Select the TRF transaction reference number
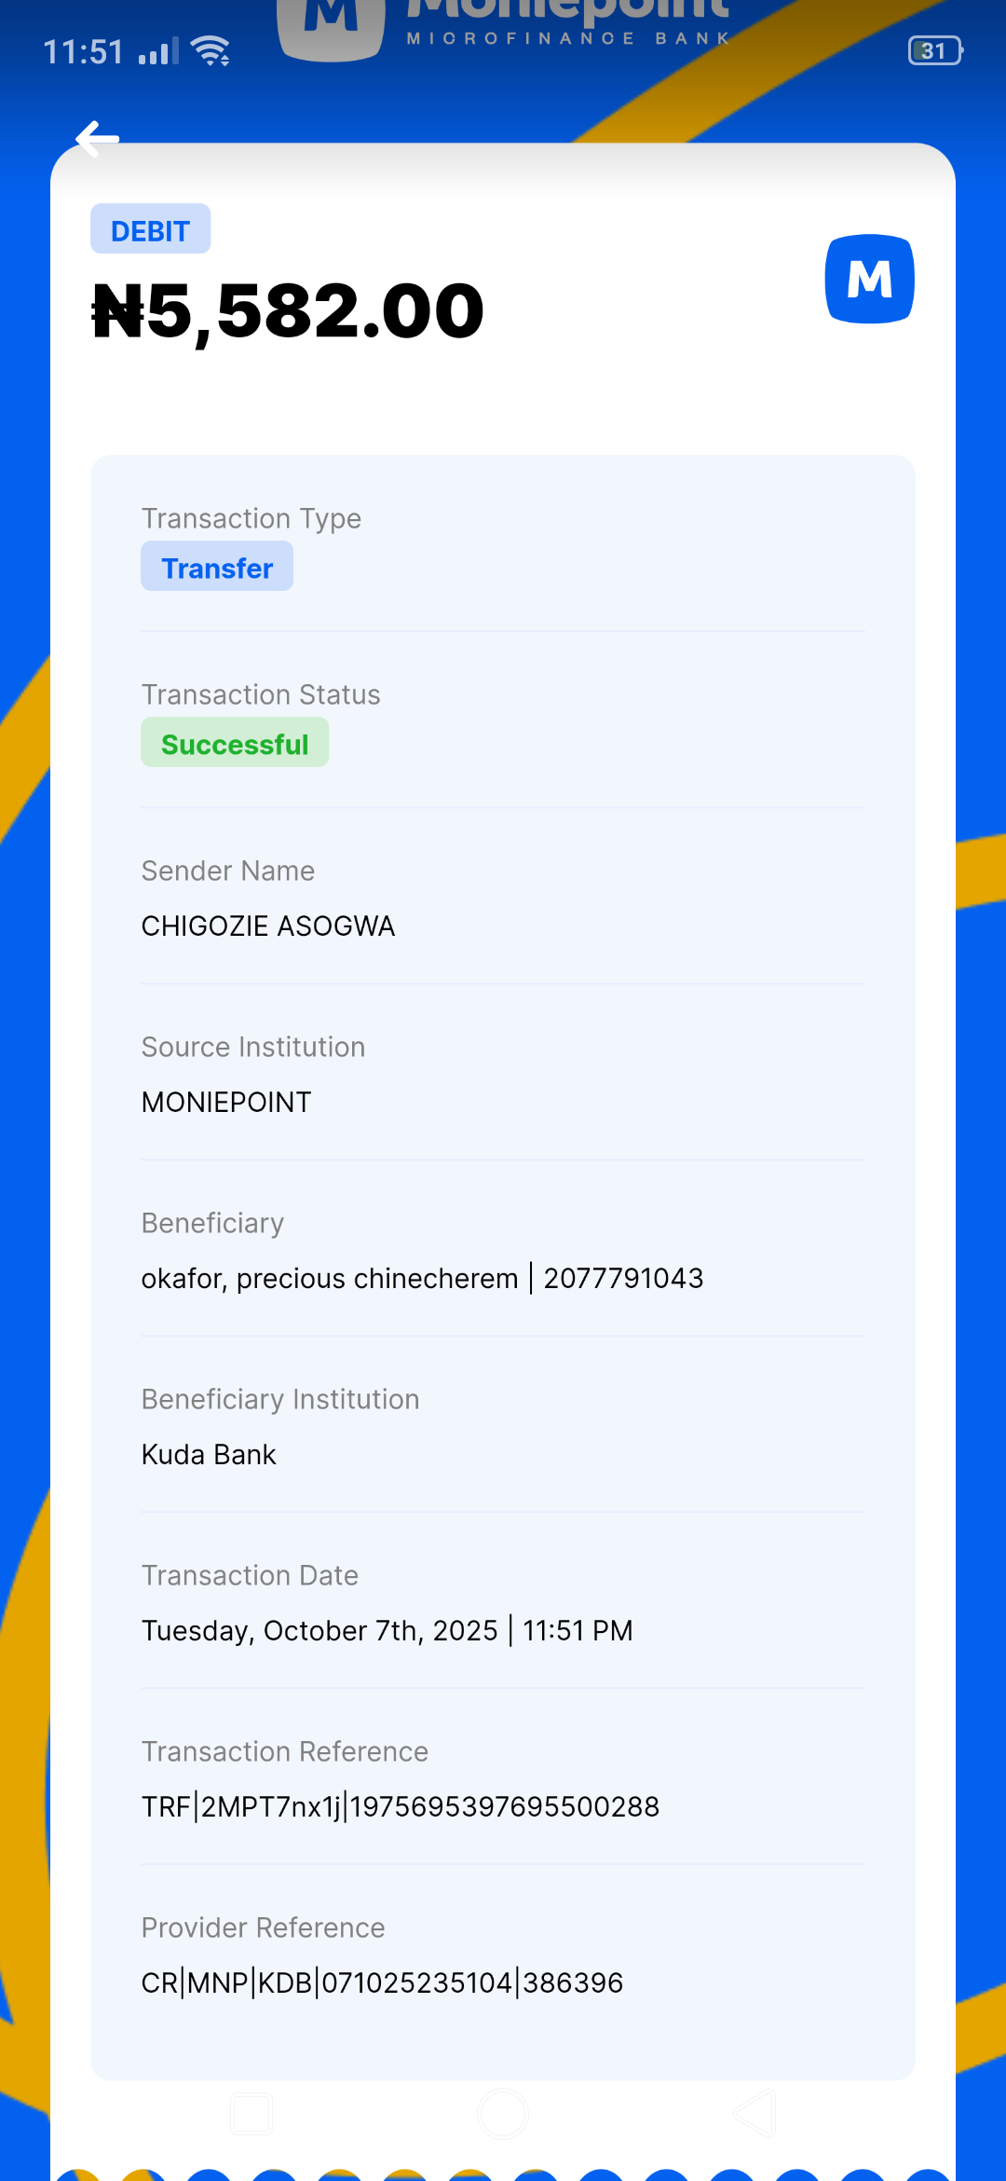Screen dimensions: 1006x2181 401,1806
